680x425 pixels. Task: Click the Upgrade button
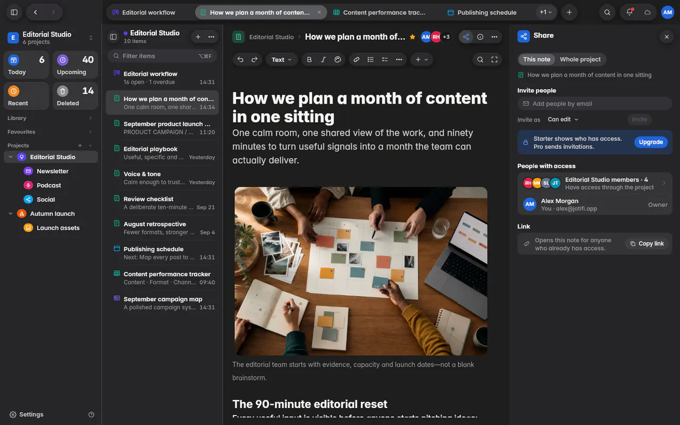point(651,142)
